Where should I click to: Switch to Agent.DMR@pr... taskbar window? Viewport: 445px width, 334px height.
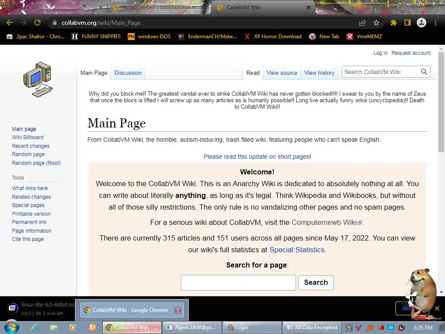pyautogui.click(x=192, y=327)
